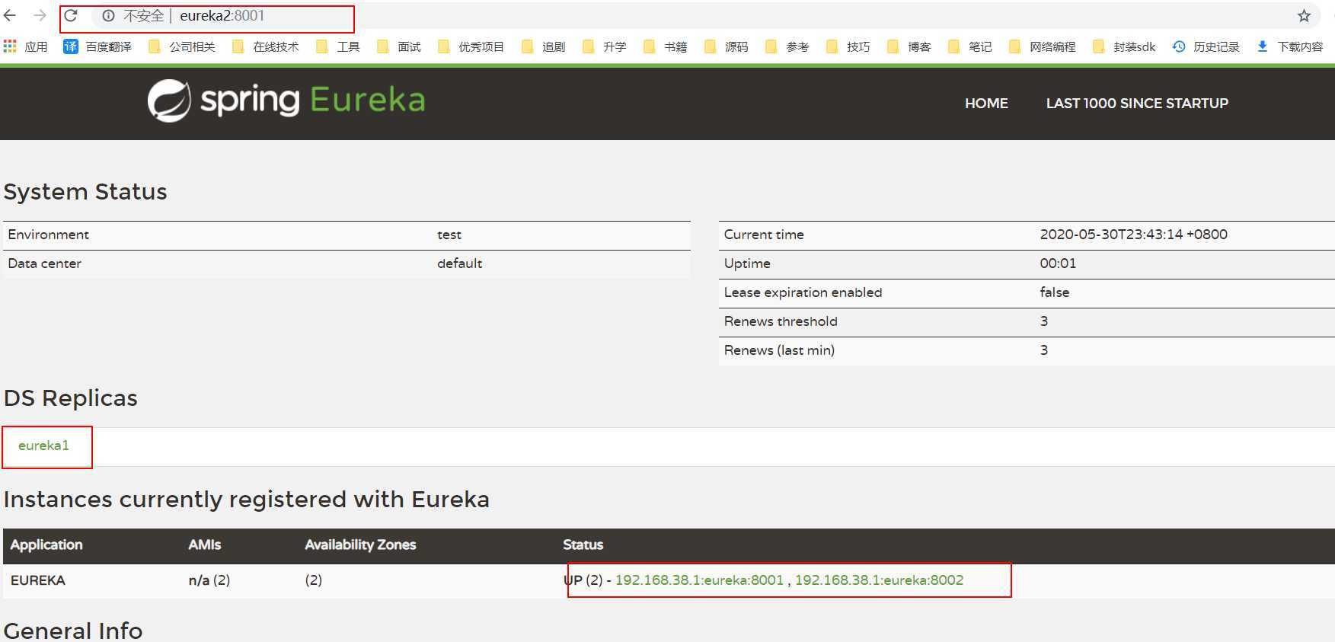The image size is (1335, 642).
Task: Select the Lease expiration enabled value false
Action: (x=1055, y=292)
